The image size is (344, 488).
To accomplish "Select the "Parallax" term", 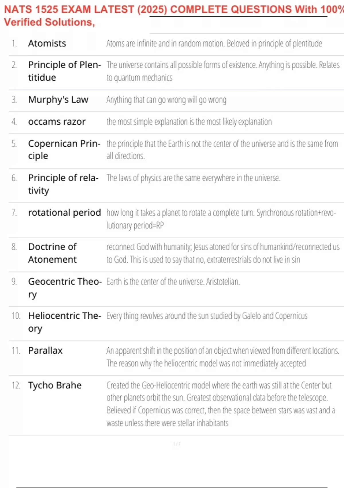I will (x=45, y=350).
